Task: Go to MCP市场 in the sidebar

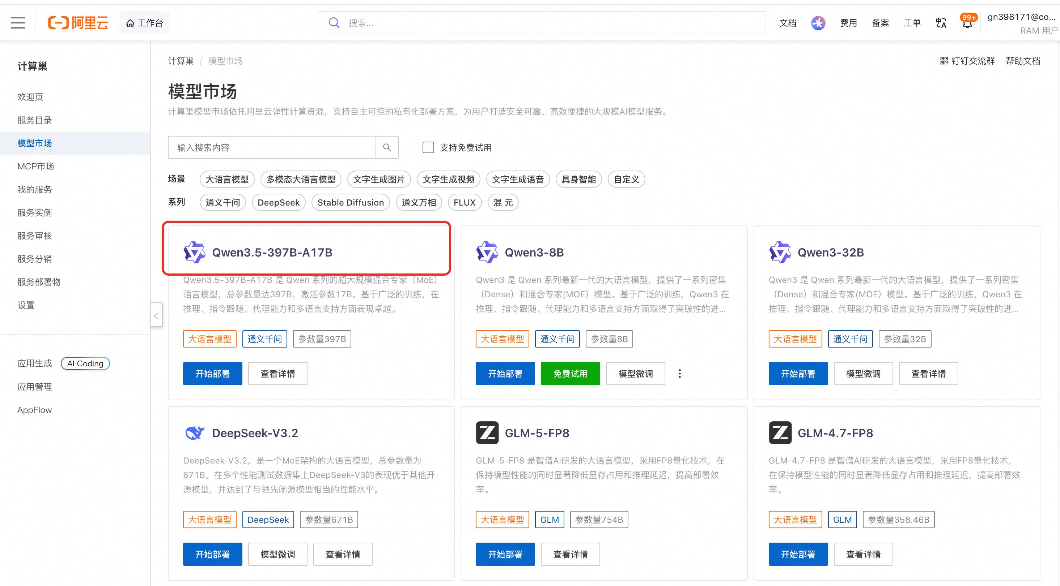Action: [x=35, y=167]
